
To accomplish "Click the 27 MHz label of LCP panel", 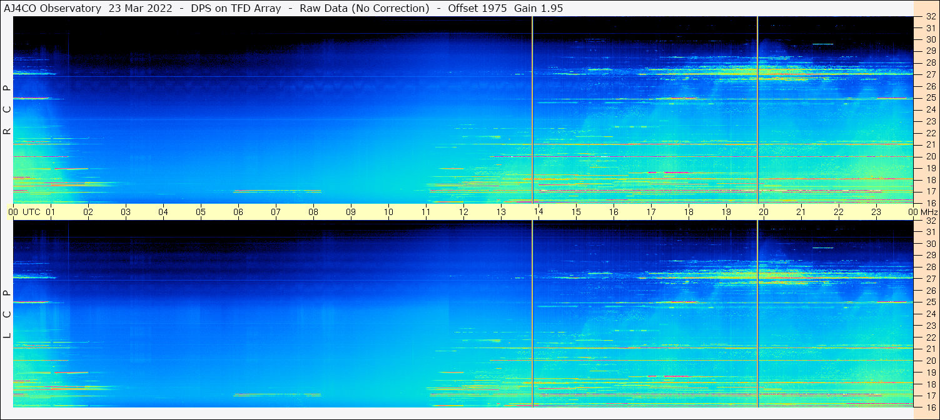I will [x=930, y=279].
